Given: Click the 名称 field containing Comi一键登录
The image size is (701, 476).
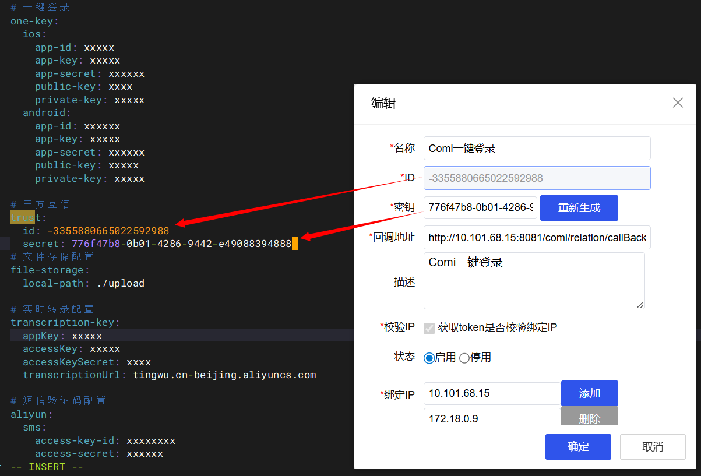Looking at the screenshot, I should [537, 148].
